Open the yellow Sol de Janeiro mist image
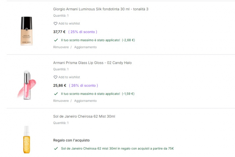 pos(26,140)
